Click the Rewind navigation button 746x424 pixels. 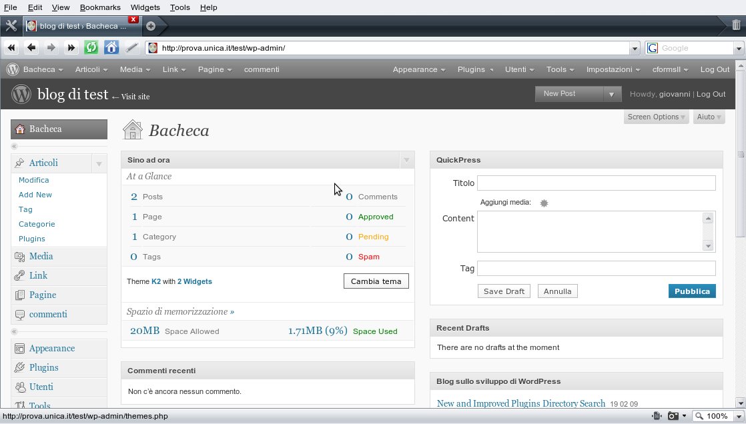tap(11, 47)
